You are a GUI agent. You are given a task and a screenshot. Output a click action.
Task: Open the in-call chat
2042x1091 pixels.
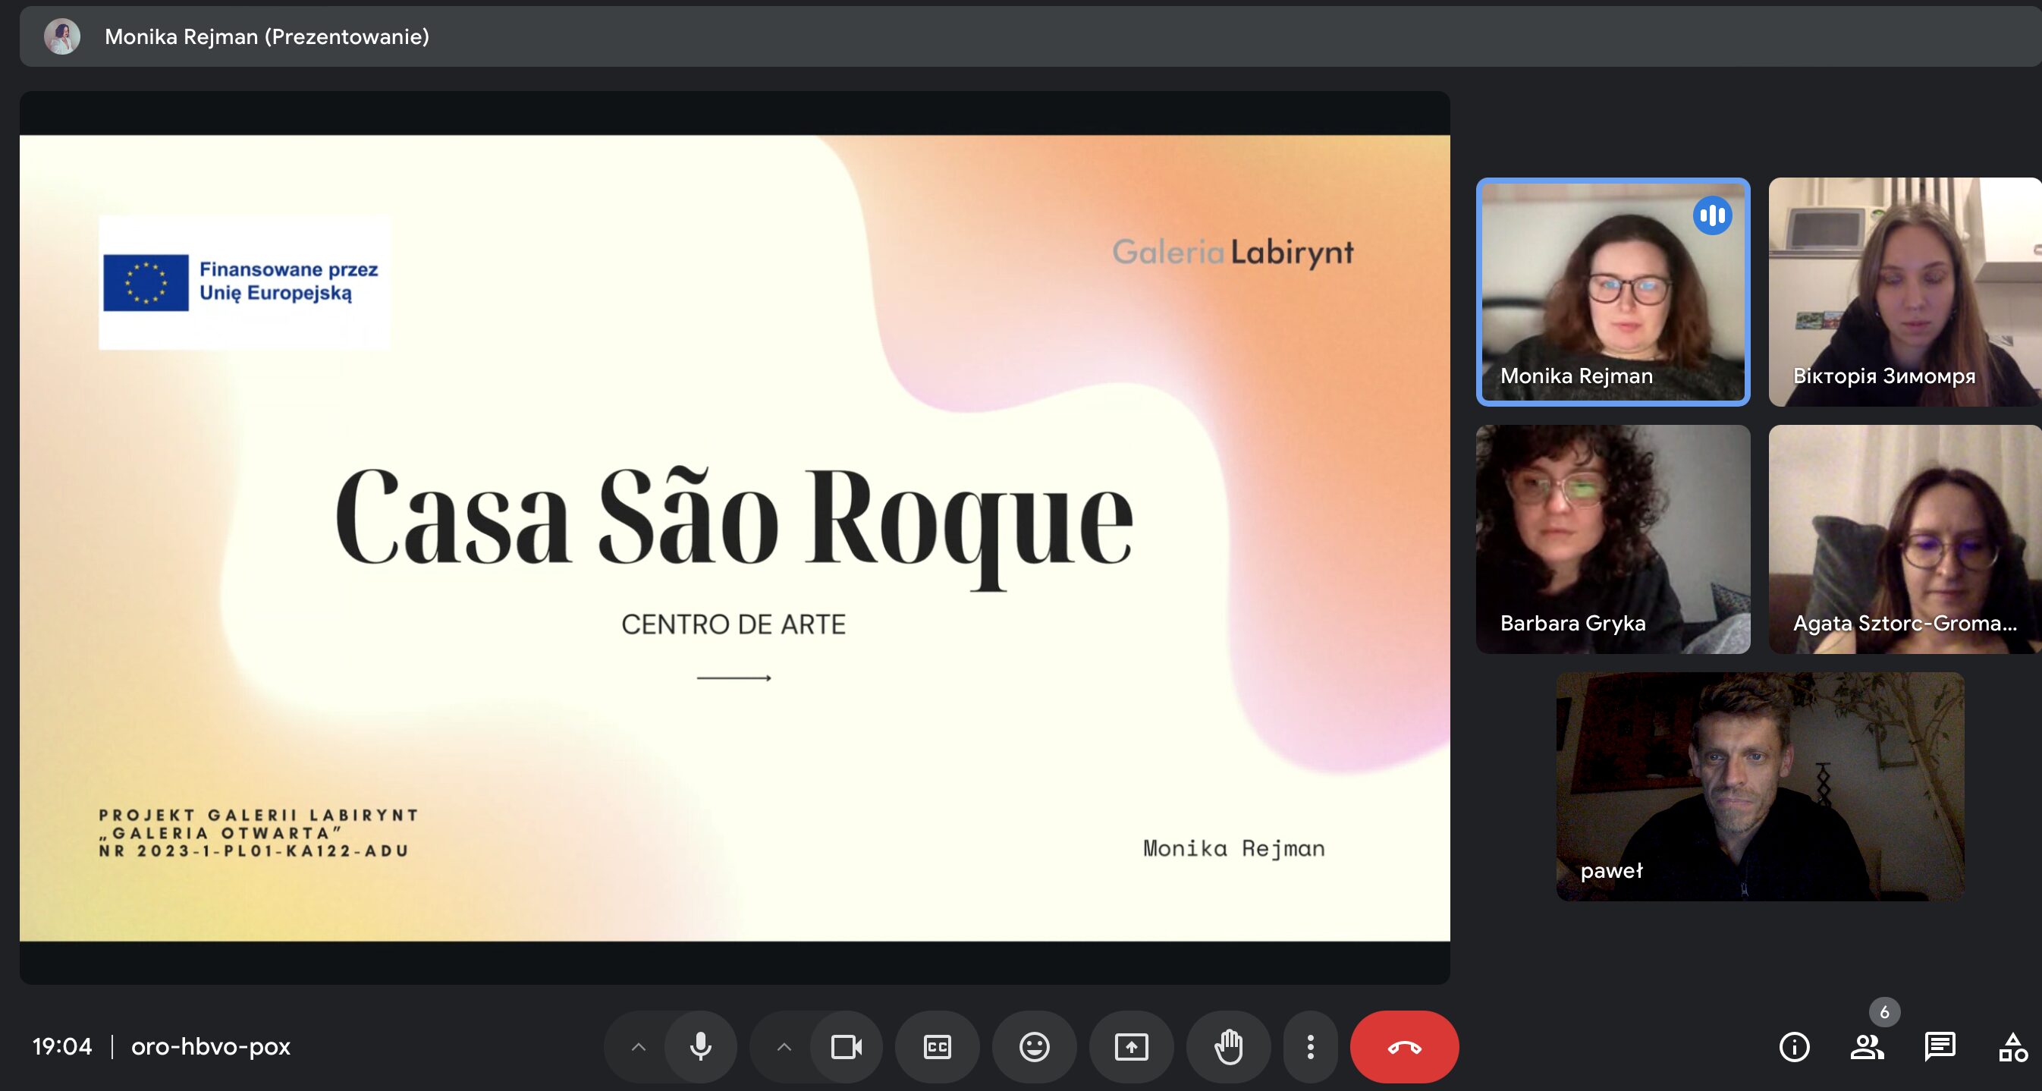coord(1939,1046)
